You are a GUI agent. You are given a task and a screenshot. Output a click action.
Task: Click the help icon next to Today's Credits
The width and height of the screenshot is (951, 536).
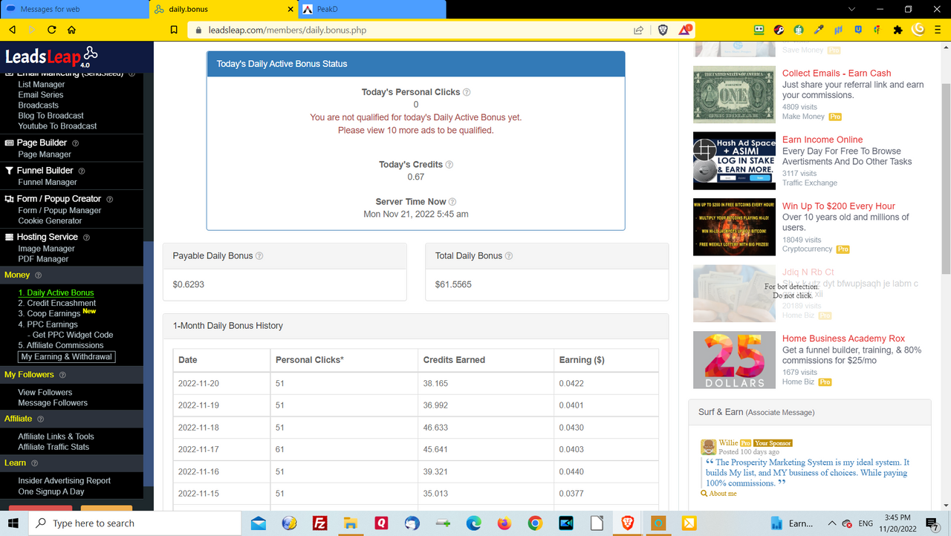(x=449, y=165)
